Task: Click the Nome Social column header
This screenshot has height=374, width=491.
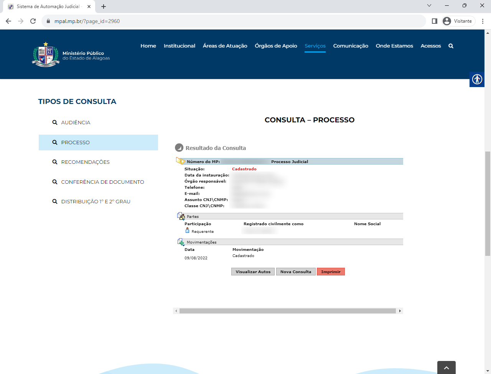Action: [x=367, y=224]
